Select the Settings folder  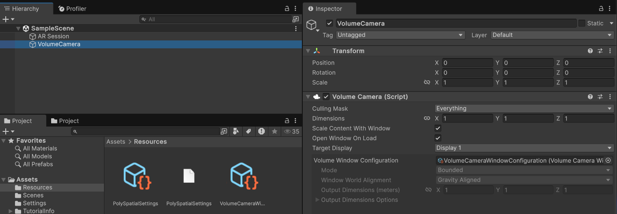34,203
